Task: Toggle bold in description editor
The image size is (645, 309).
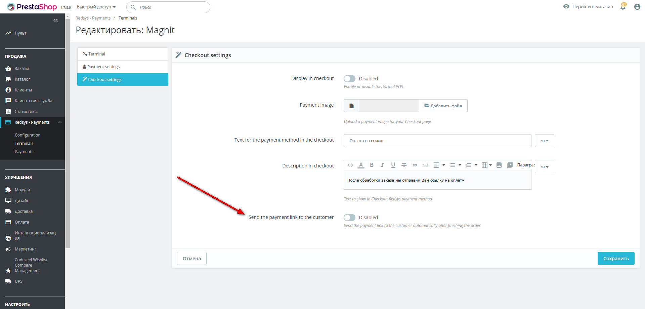Action: (372, 165)
